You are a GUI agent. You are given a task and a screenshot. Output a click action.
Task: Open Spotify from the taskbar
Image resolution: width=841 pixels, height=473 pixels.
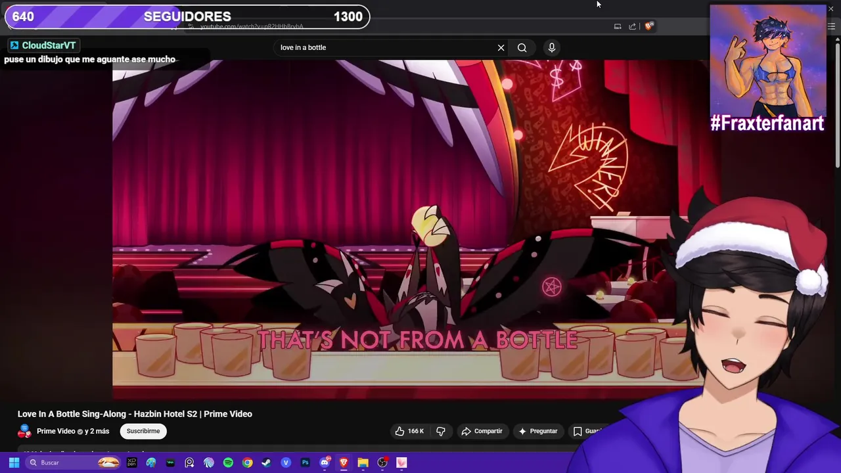click(228, 462)
